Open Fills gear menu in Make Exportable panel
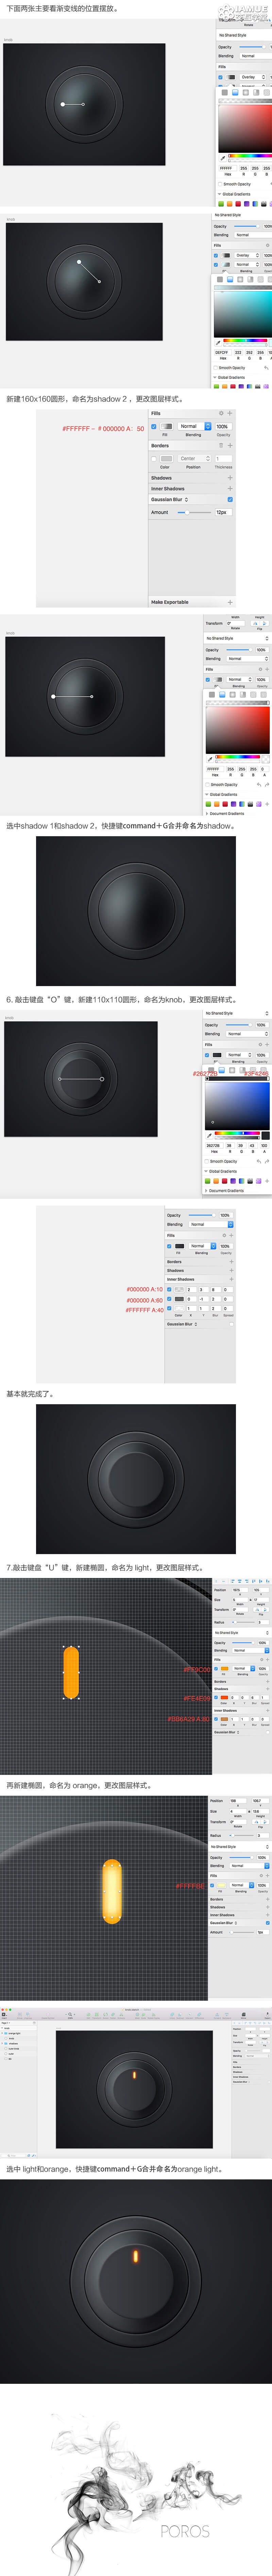The image size is (272, 2576). [221, 413]
